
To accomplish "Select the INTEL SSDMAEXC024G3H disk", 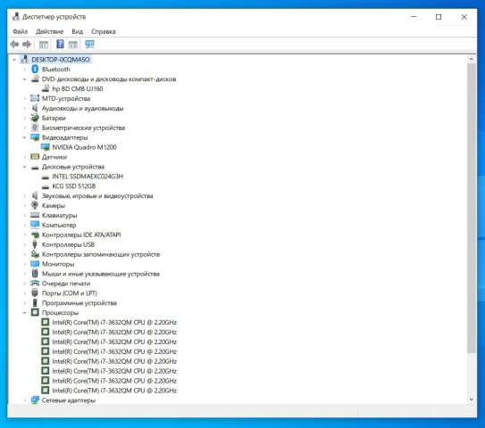I will pyautogui.click(x=88, y=177).
